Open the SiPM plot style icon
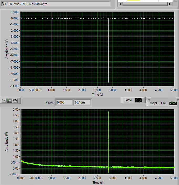The image size is (179, 185). 138,100
